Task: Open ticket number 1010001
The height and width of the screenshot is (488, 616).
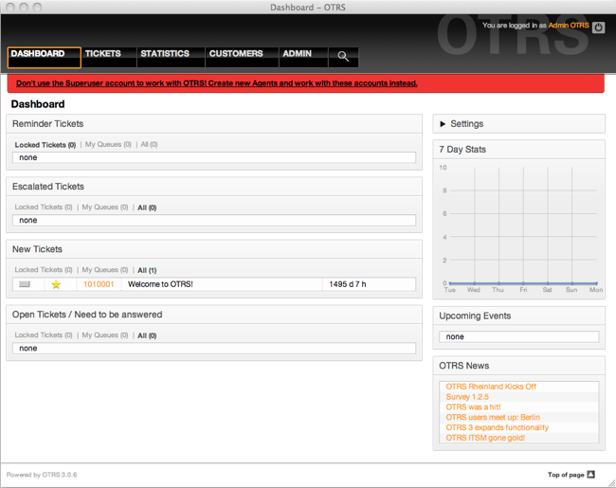Action: coord(99,284)
